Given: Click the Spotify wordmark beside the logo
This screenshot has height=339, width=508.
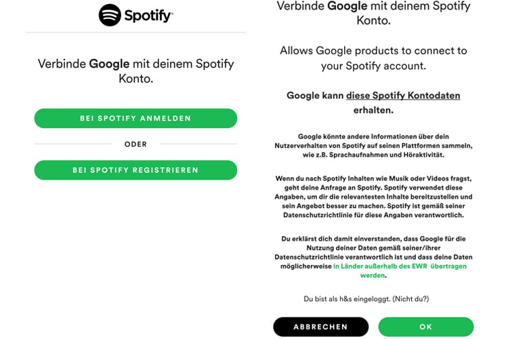Looking at the screenshot, I should point(149,16).
